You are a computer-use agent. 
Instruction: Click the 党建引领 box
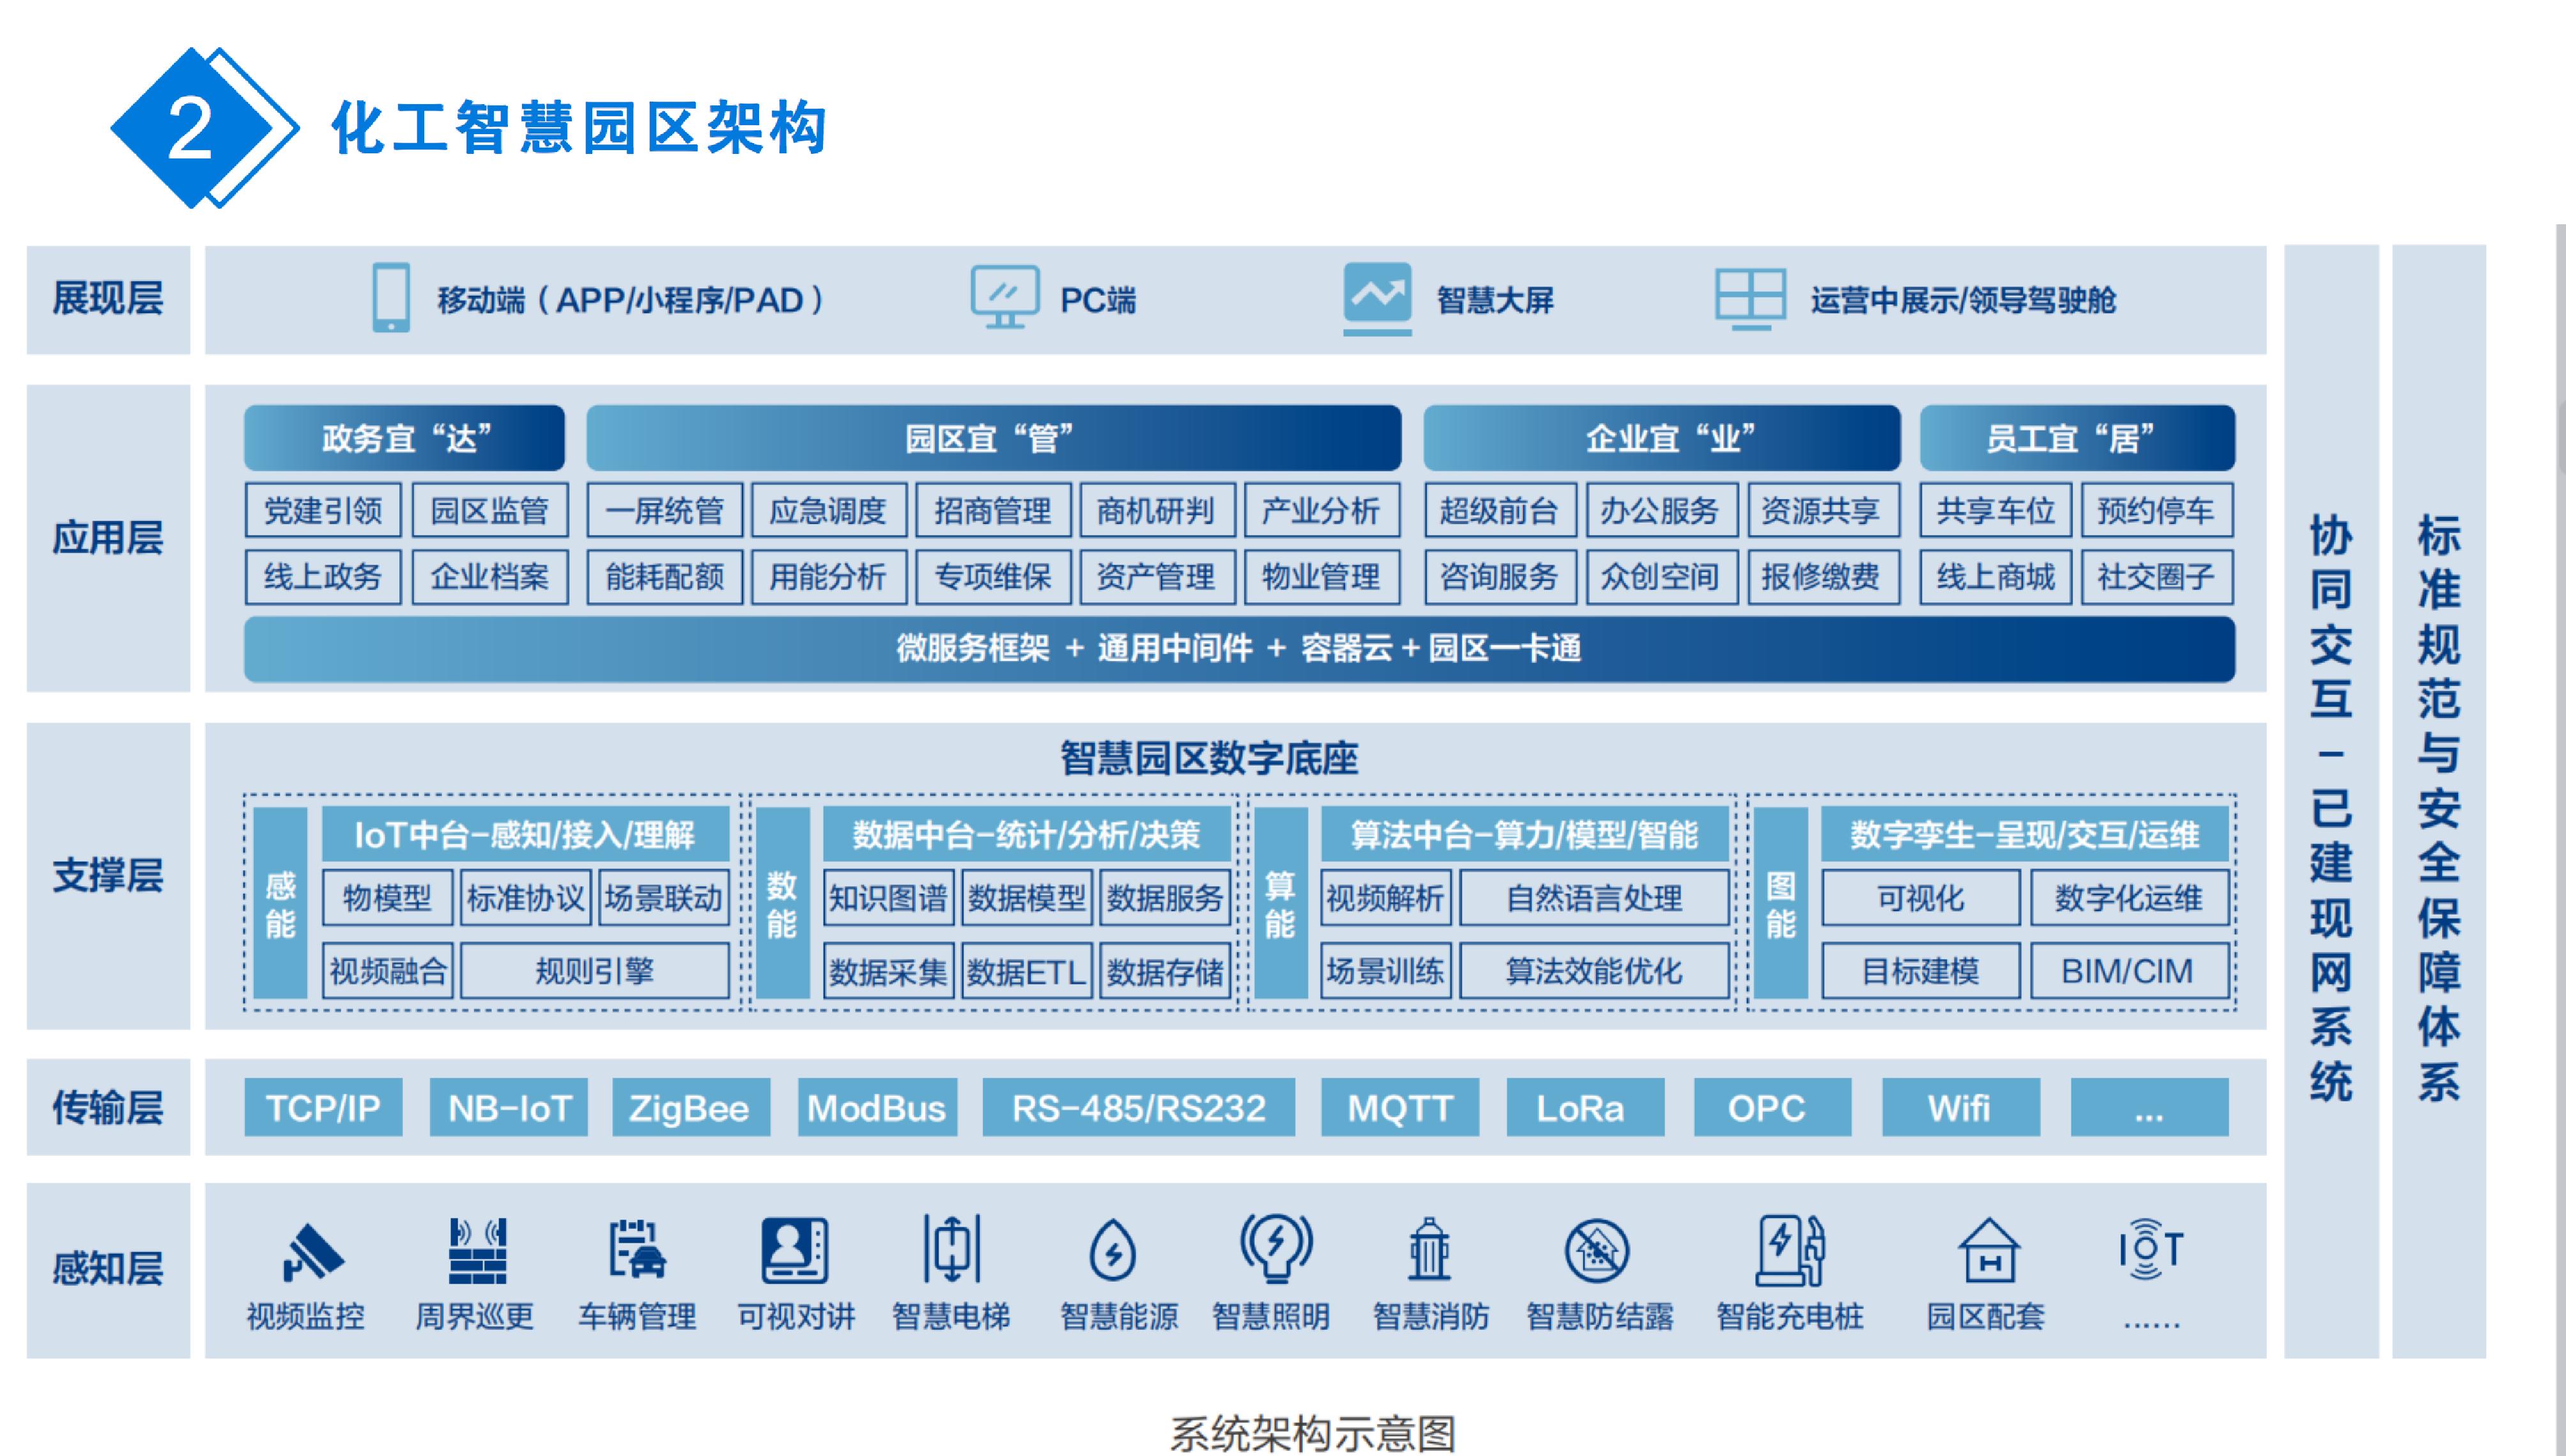(x=323, y=511)
